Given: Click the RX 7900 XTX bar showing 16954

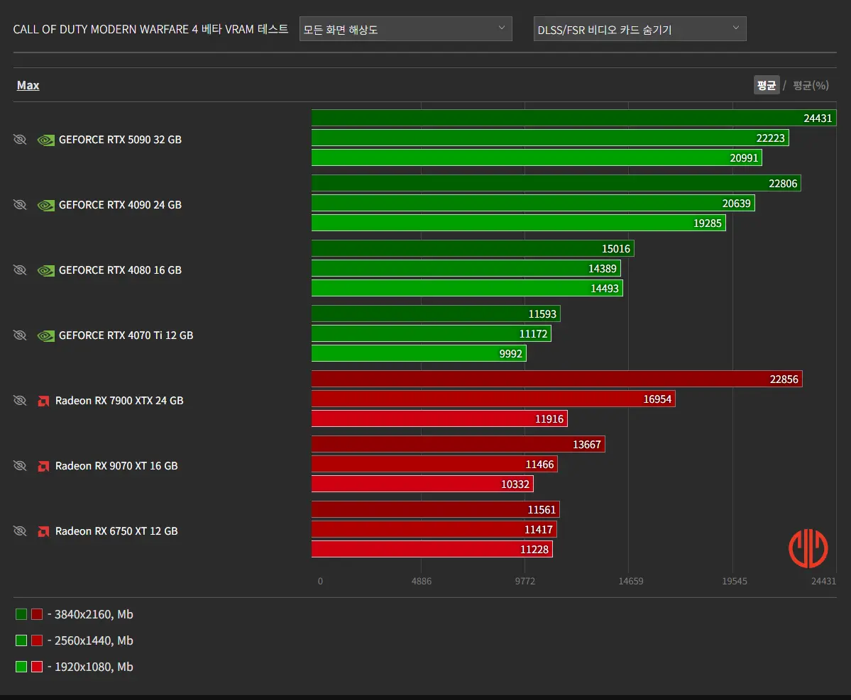Looking at the screenshot, I should 493,399.
